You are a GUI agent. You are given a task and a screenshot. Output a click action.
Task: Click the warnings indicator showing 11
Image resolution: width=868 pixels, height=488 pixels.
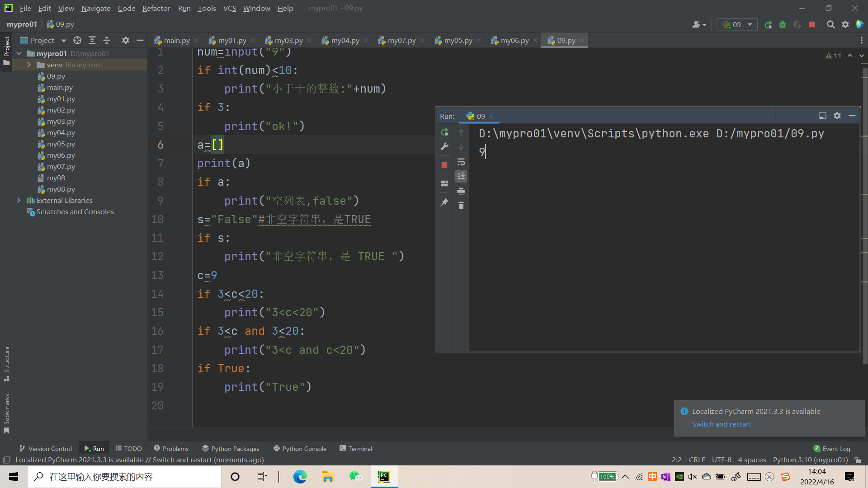[x=833, y=56]
